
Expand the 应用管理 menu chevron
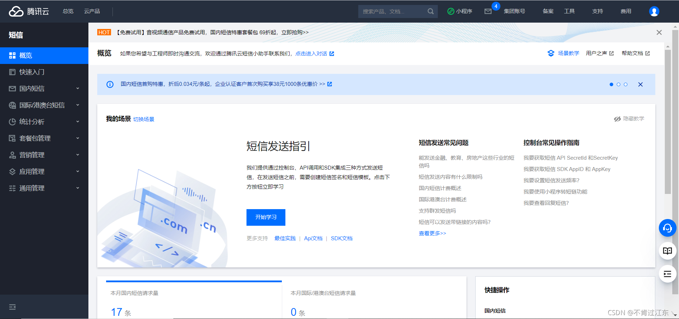(x=78, y=172)
